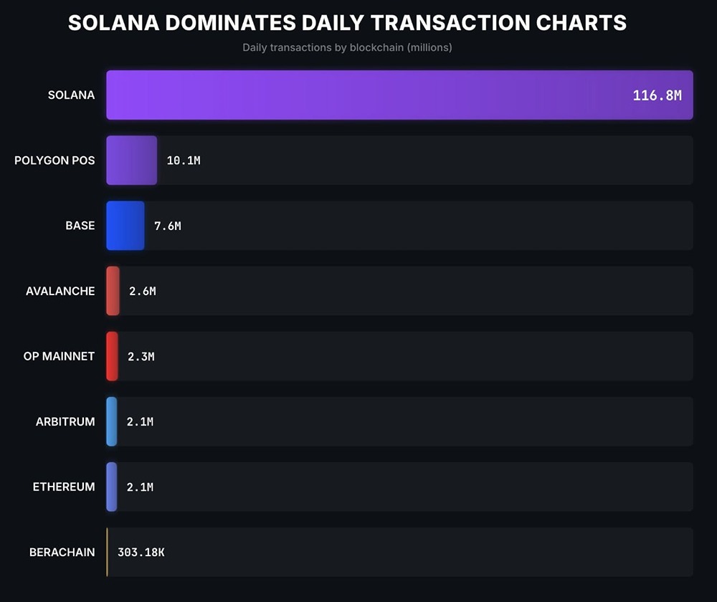Click the SOLANA row label
The width and height of the screenshot is (717, 602).
pyautogui.click(x=71, y=95)
